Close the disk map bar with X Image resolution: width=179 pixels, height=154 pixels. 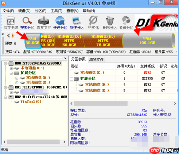coord(3,34)
